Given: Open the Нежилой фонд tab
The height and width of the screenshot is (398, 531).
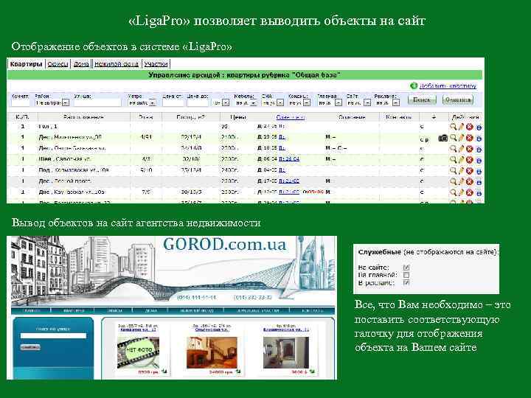Looking at the screenshot, I should click(x=117, y=64).
